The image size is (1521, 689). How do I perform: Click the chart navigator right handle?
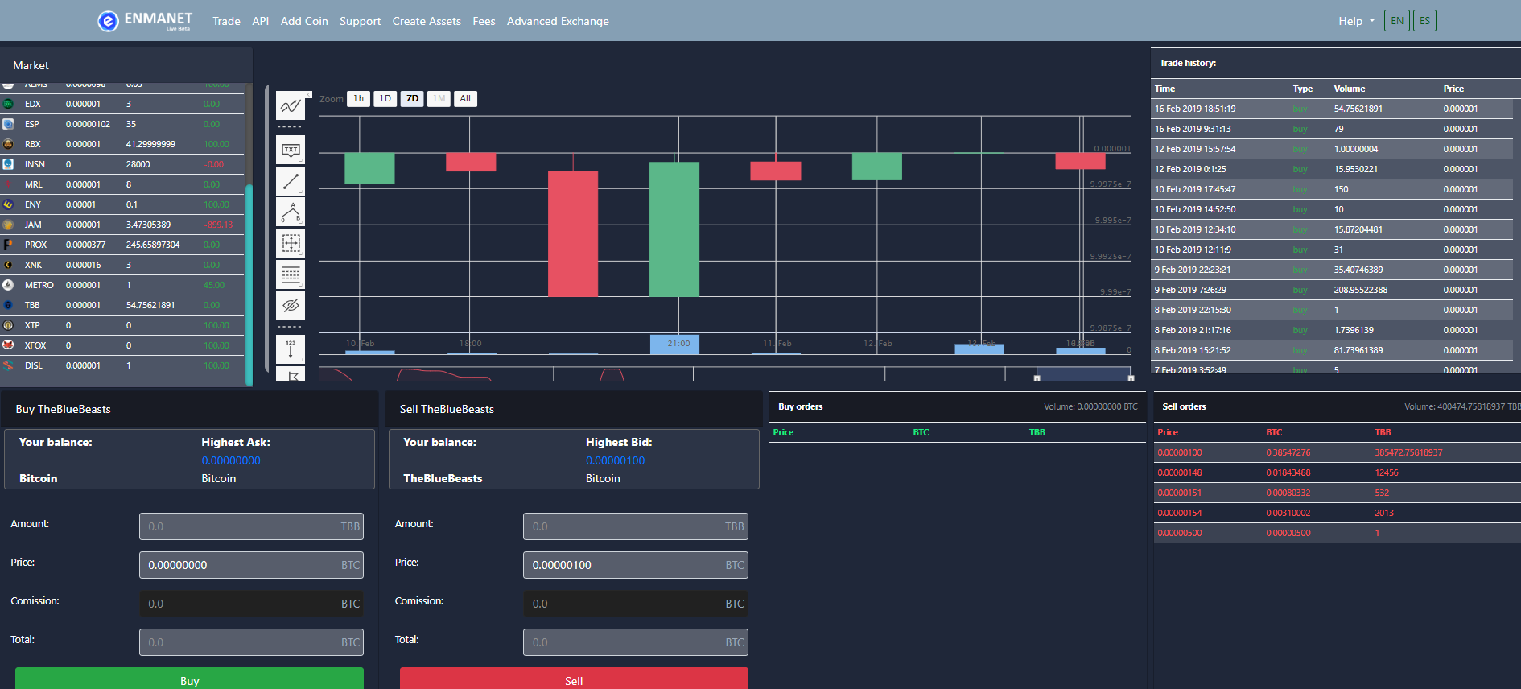1131,378
